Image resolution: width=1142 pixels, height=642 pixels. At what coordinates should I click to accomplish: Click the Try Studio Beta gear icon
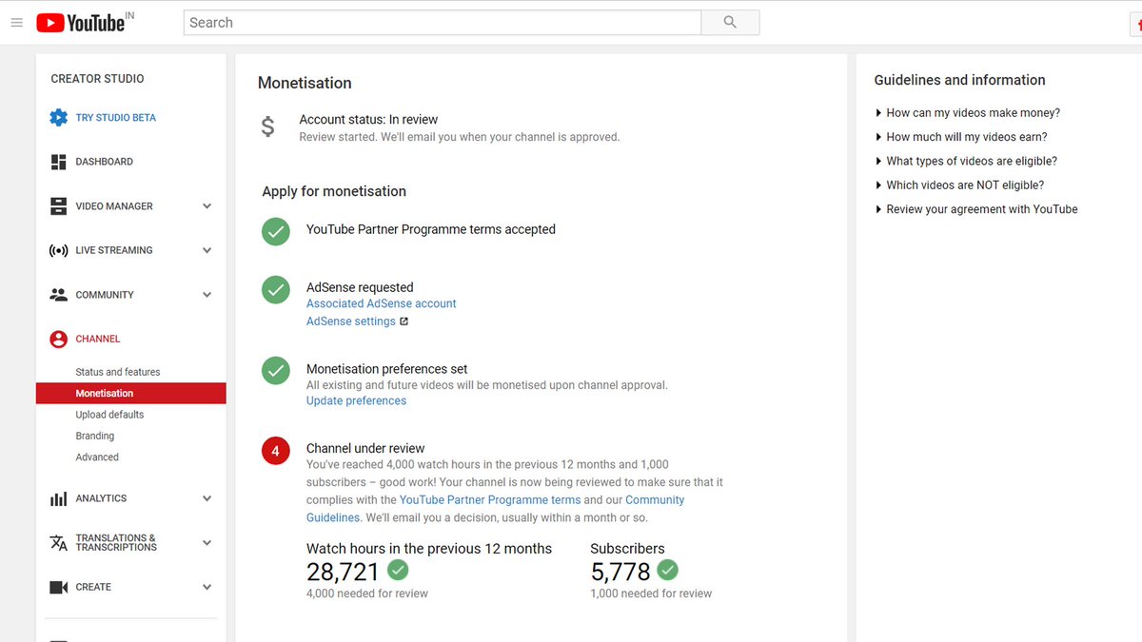click(x=58, y=118)
